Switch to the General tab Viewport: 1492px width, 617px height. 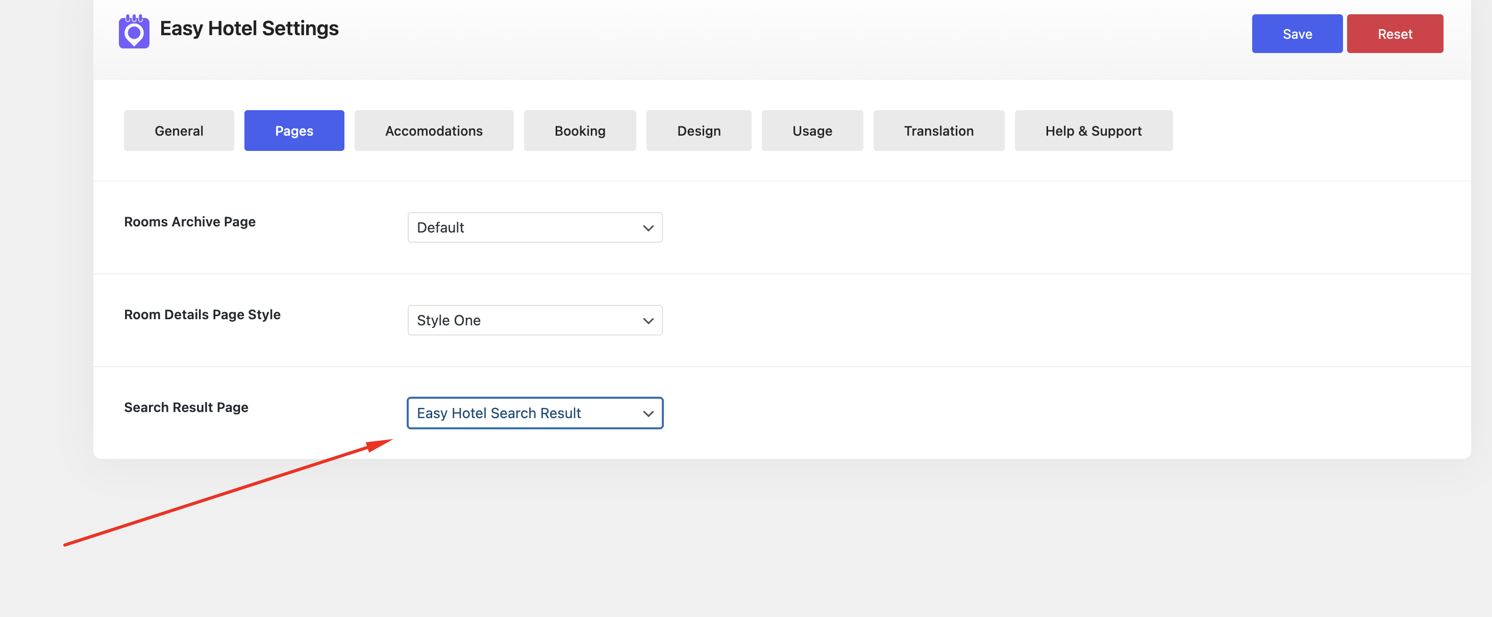179,131
